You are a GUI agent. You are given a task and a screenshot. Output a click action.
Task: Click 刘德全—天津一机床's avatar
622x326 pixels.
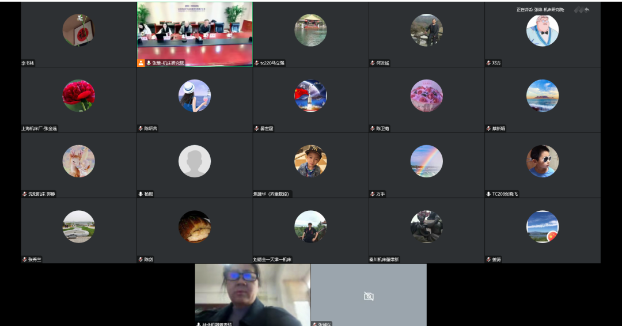click(x=310, y=226)
